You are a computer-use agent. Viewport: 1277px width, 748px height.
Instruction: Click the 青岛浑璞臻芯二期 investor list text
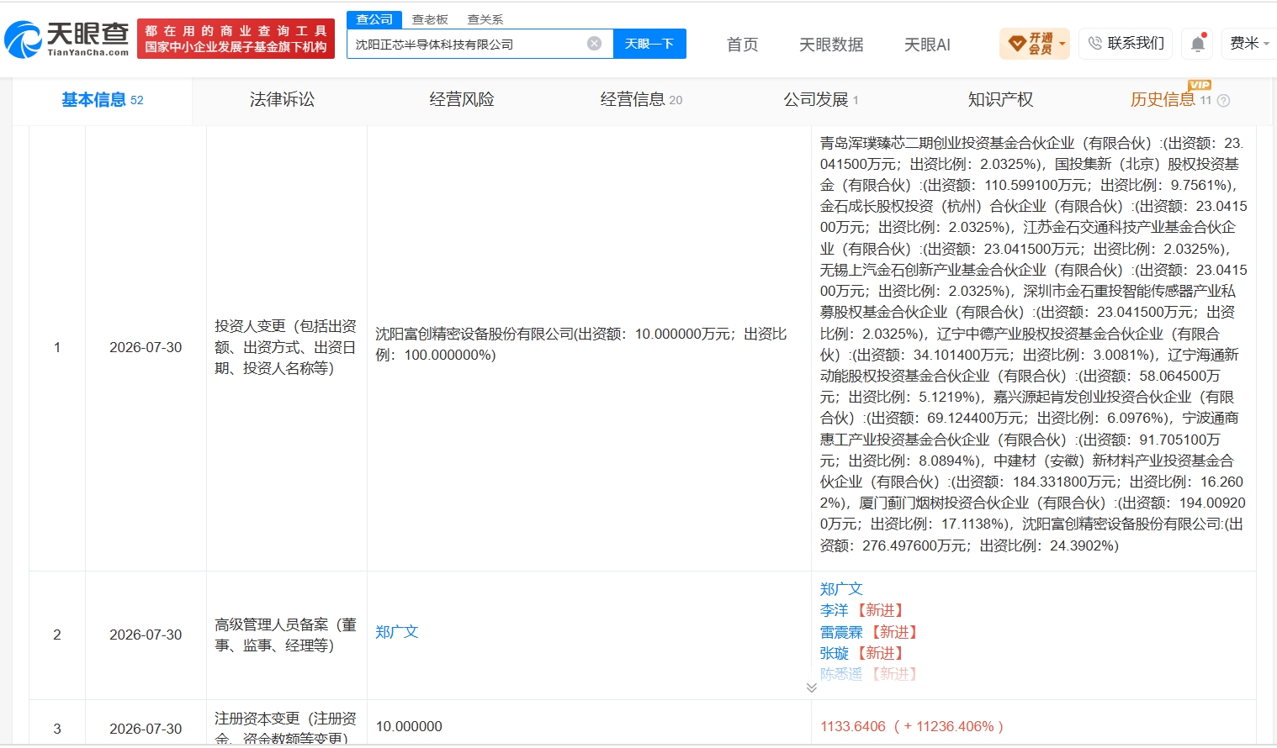click(1034, 345)
